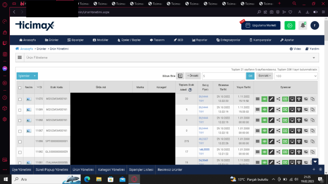Open monitor preview icon for product 11066
The image size is (328, 184).
(292, 142)
